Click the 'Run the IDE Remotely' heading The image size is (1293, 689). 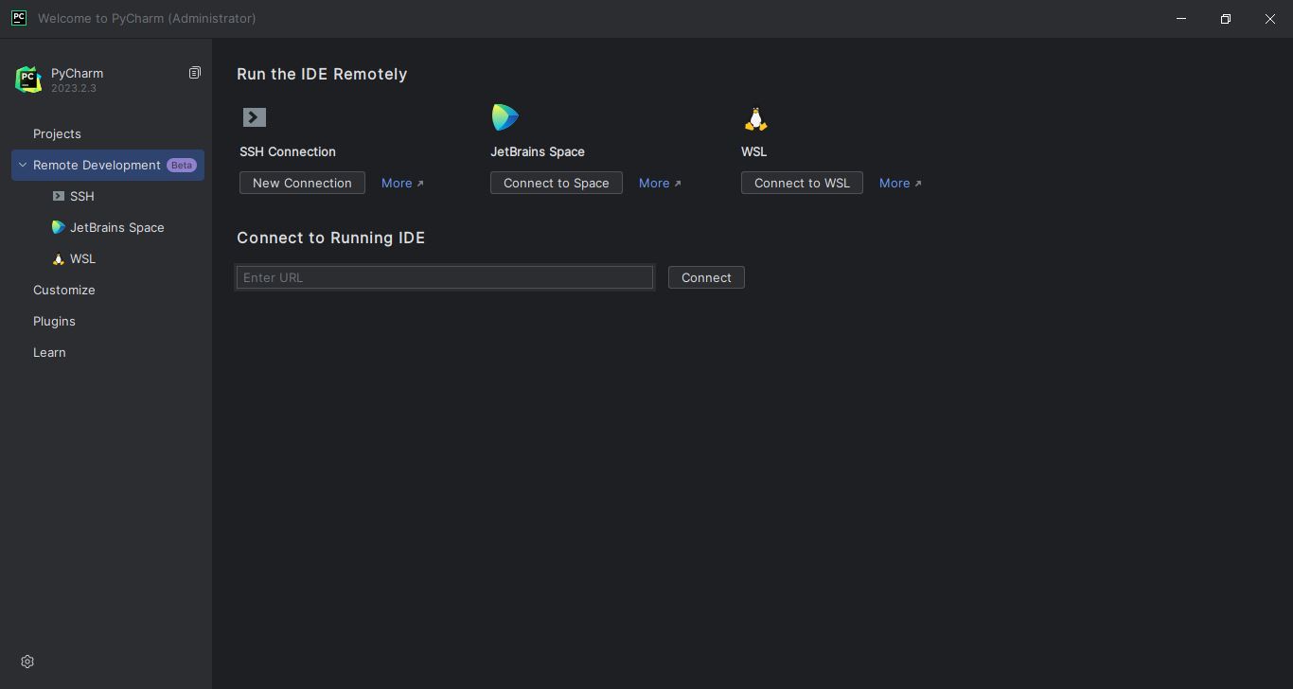point(322,74)
